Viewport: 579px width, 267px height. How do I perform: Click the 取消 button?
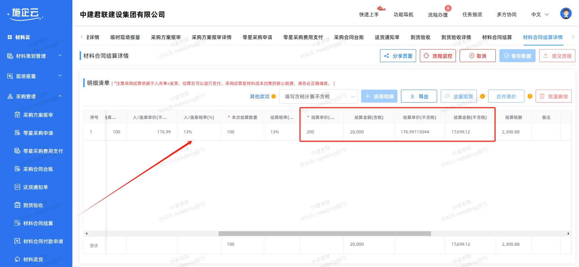pyautogui.click(x=478, y=56)
